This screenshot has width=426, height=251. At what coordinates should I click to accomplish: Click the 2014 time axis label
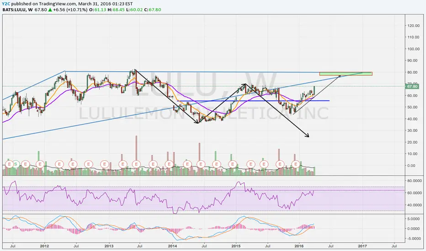[172, 246]
